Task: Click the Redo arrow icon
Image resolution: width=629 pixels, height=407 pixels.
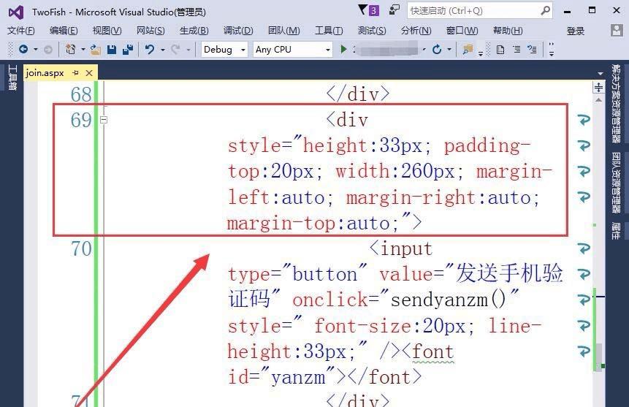Action: [x=175, y=50]
